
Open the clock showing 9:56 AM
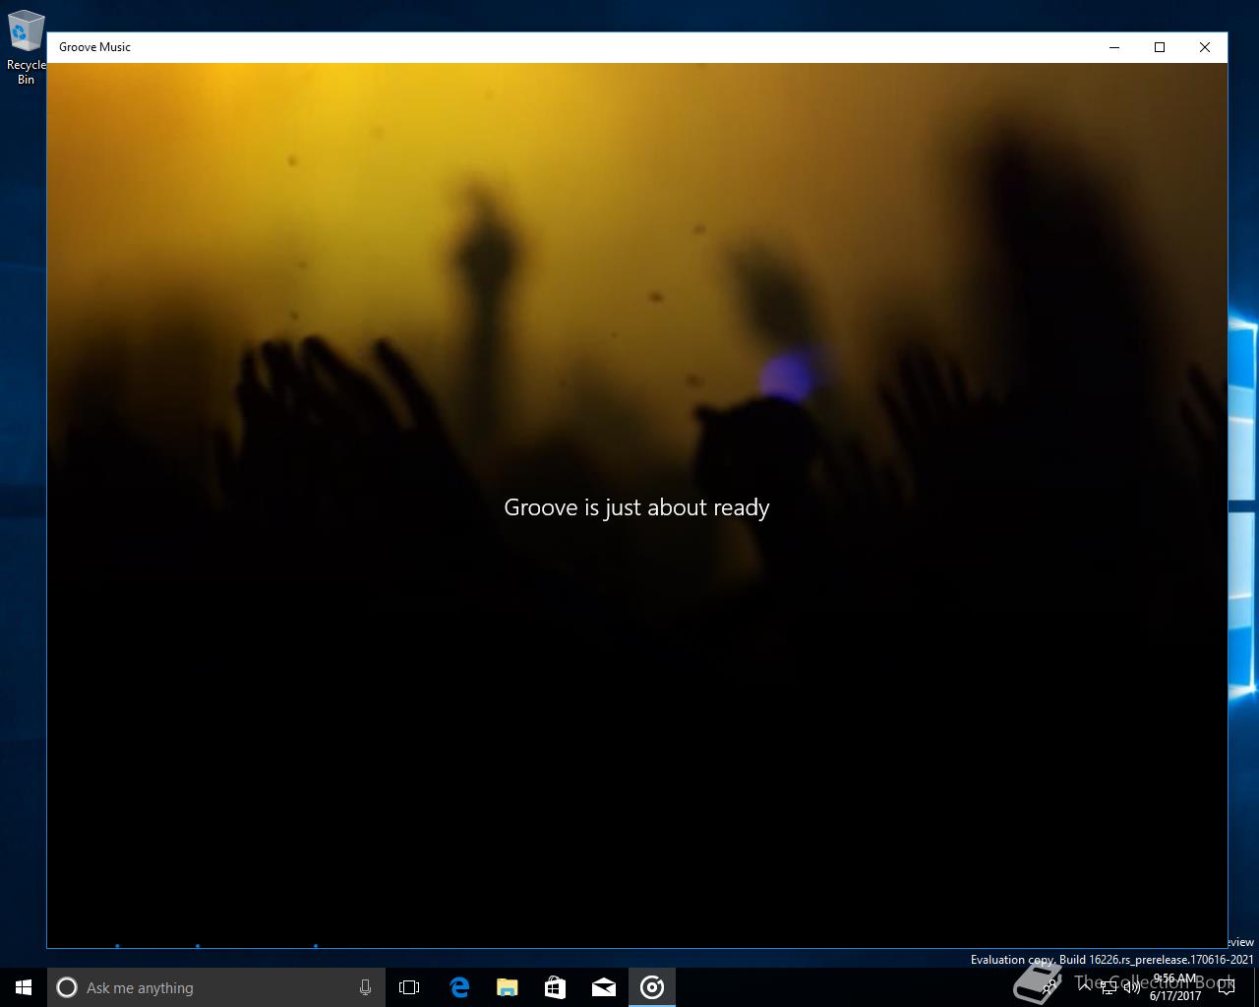pyautogui.click(x=1175, y=987)
